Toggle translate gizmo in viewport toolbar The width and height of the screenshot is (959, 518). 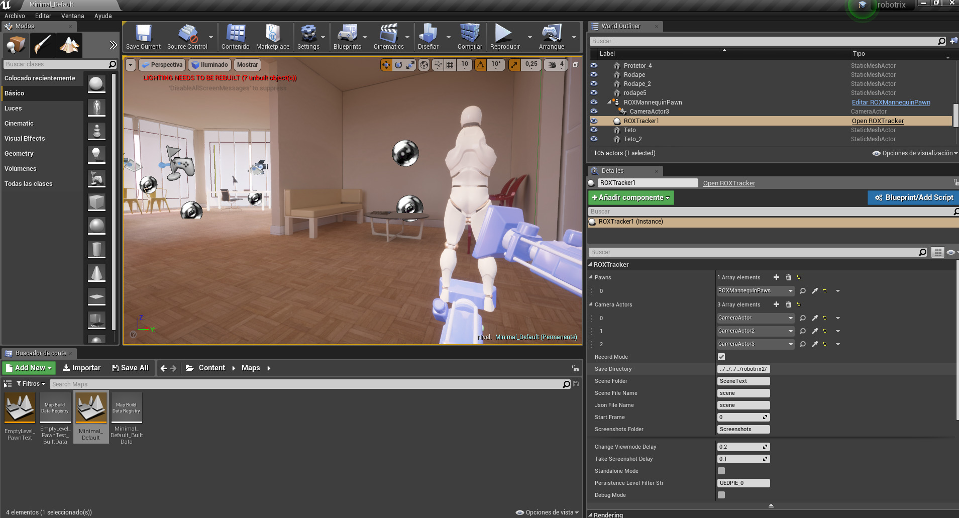point(386,65)
